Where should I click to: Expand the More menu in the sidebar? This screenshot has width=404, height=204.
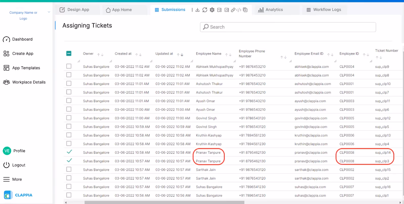point(12,179)
